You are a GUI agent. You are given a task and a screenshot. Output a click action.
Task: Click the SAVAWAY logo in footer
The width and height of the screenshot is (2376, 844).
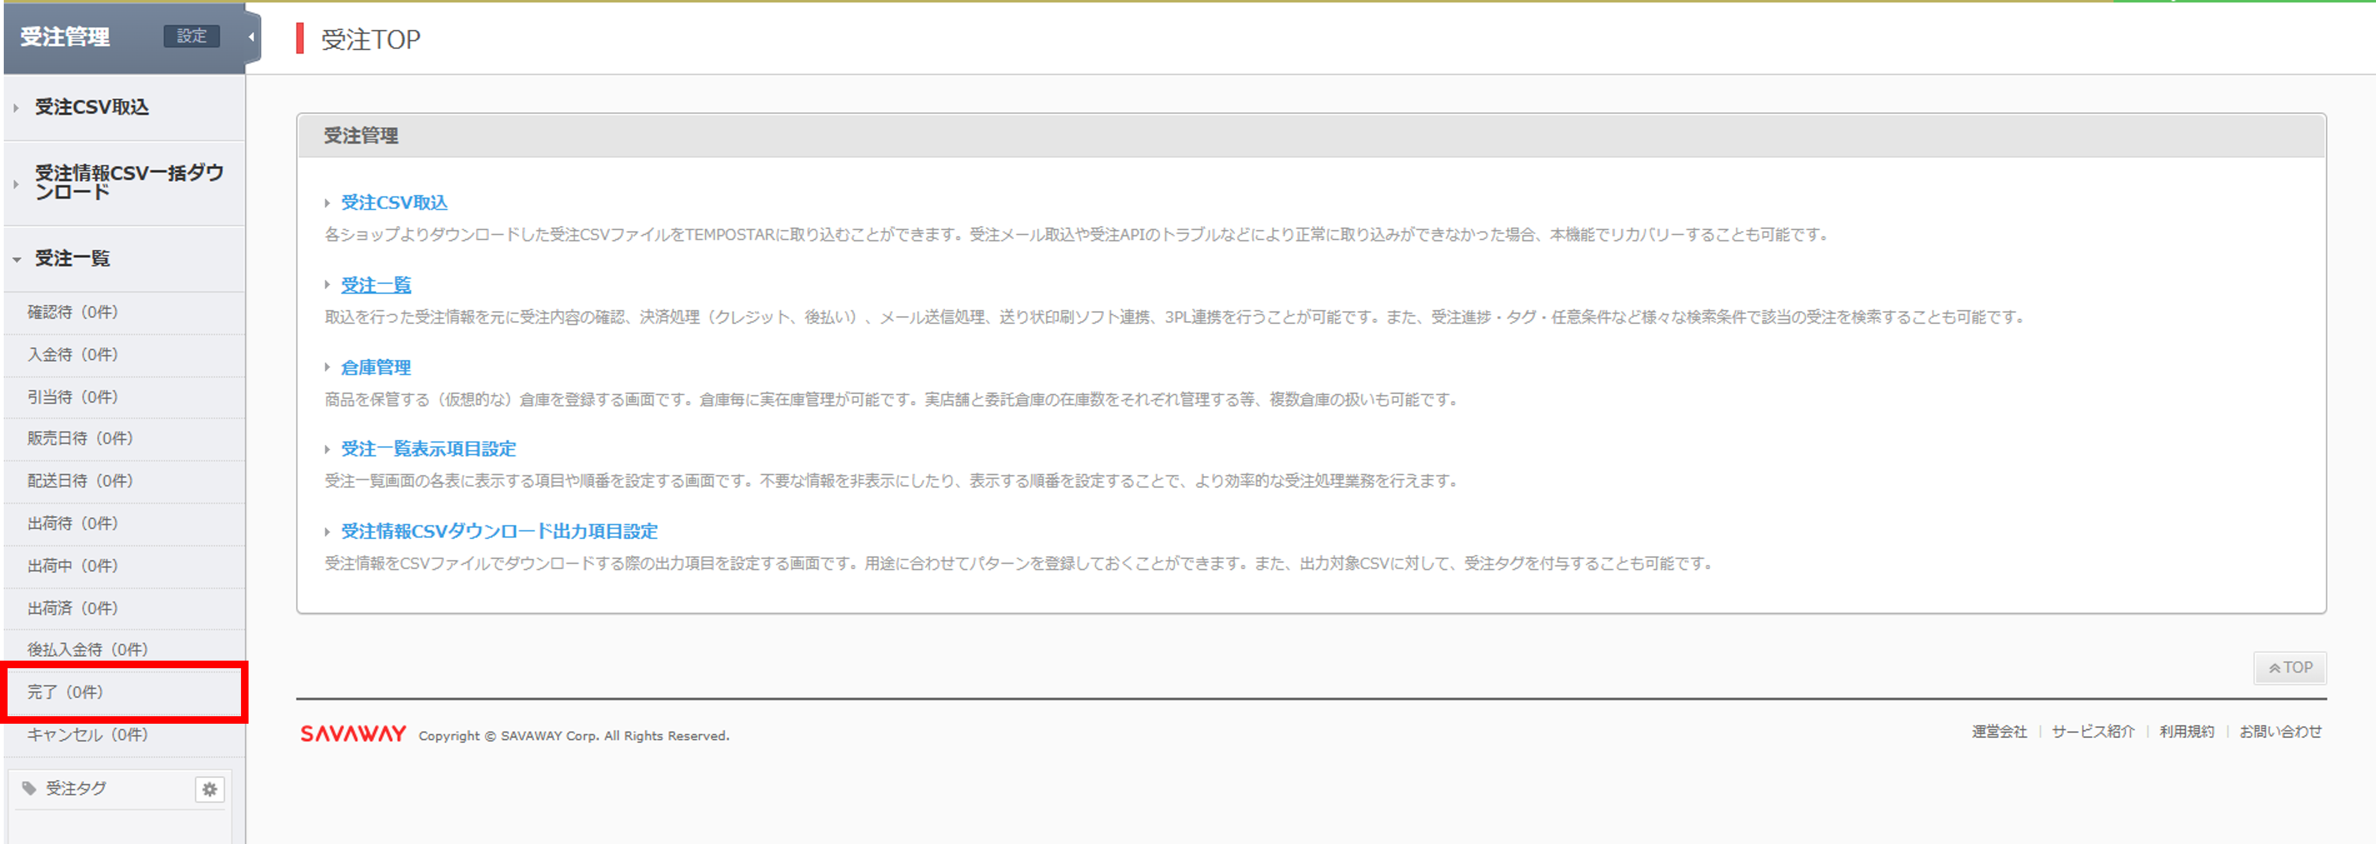pyautogui.click(x=353, y=734)
